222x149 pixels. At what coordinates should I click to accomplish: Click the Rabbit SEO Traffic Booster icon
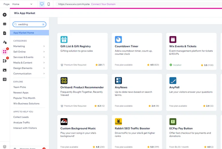point(118,122)
